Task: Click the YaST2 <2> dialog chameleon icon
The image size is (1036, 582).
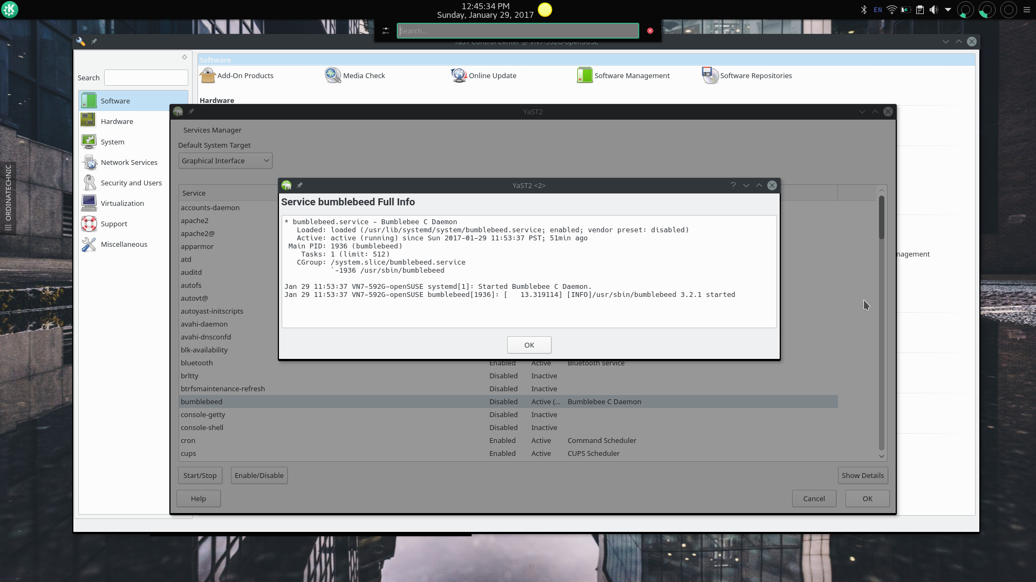Action: pos(287,185)
